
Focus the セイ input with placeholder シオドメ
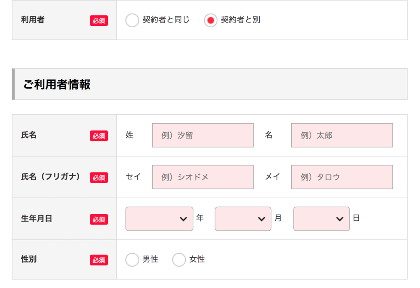203,177
